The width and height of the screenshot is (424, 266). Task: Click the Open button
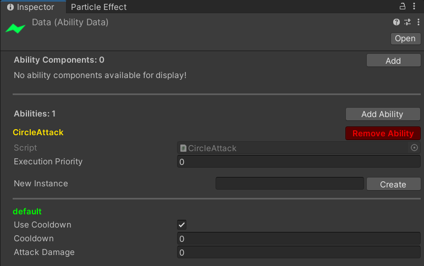coord(405,38)
